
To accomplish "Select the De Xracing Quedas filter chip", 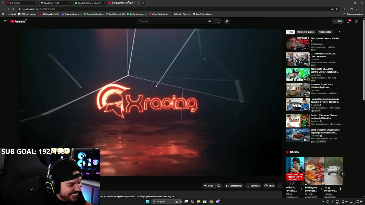I will (306, 32).
